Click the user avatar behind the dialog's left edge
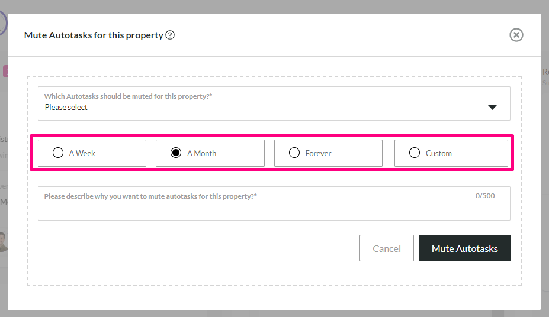This screenshot has width=549, height=317. (3, 241)
